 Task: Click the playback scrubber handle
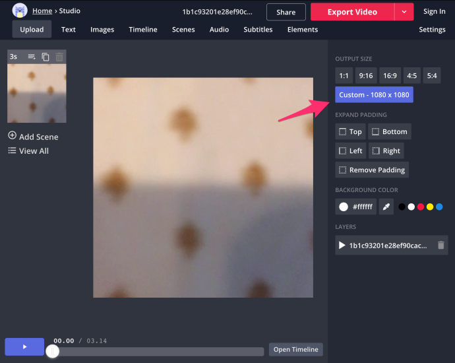pyautogui.click(x=53, y=351)
